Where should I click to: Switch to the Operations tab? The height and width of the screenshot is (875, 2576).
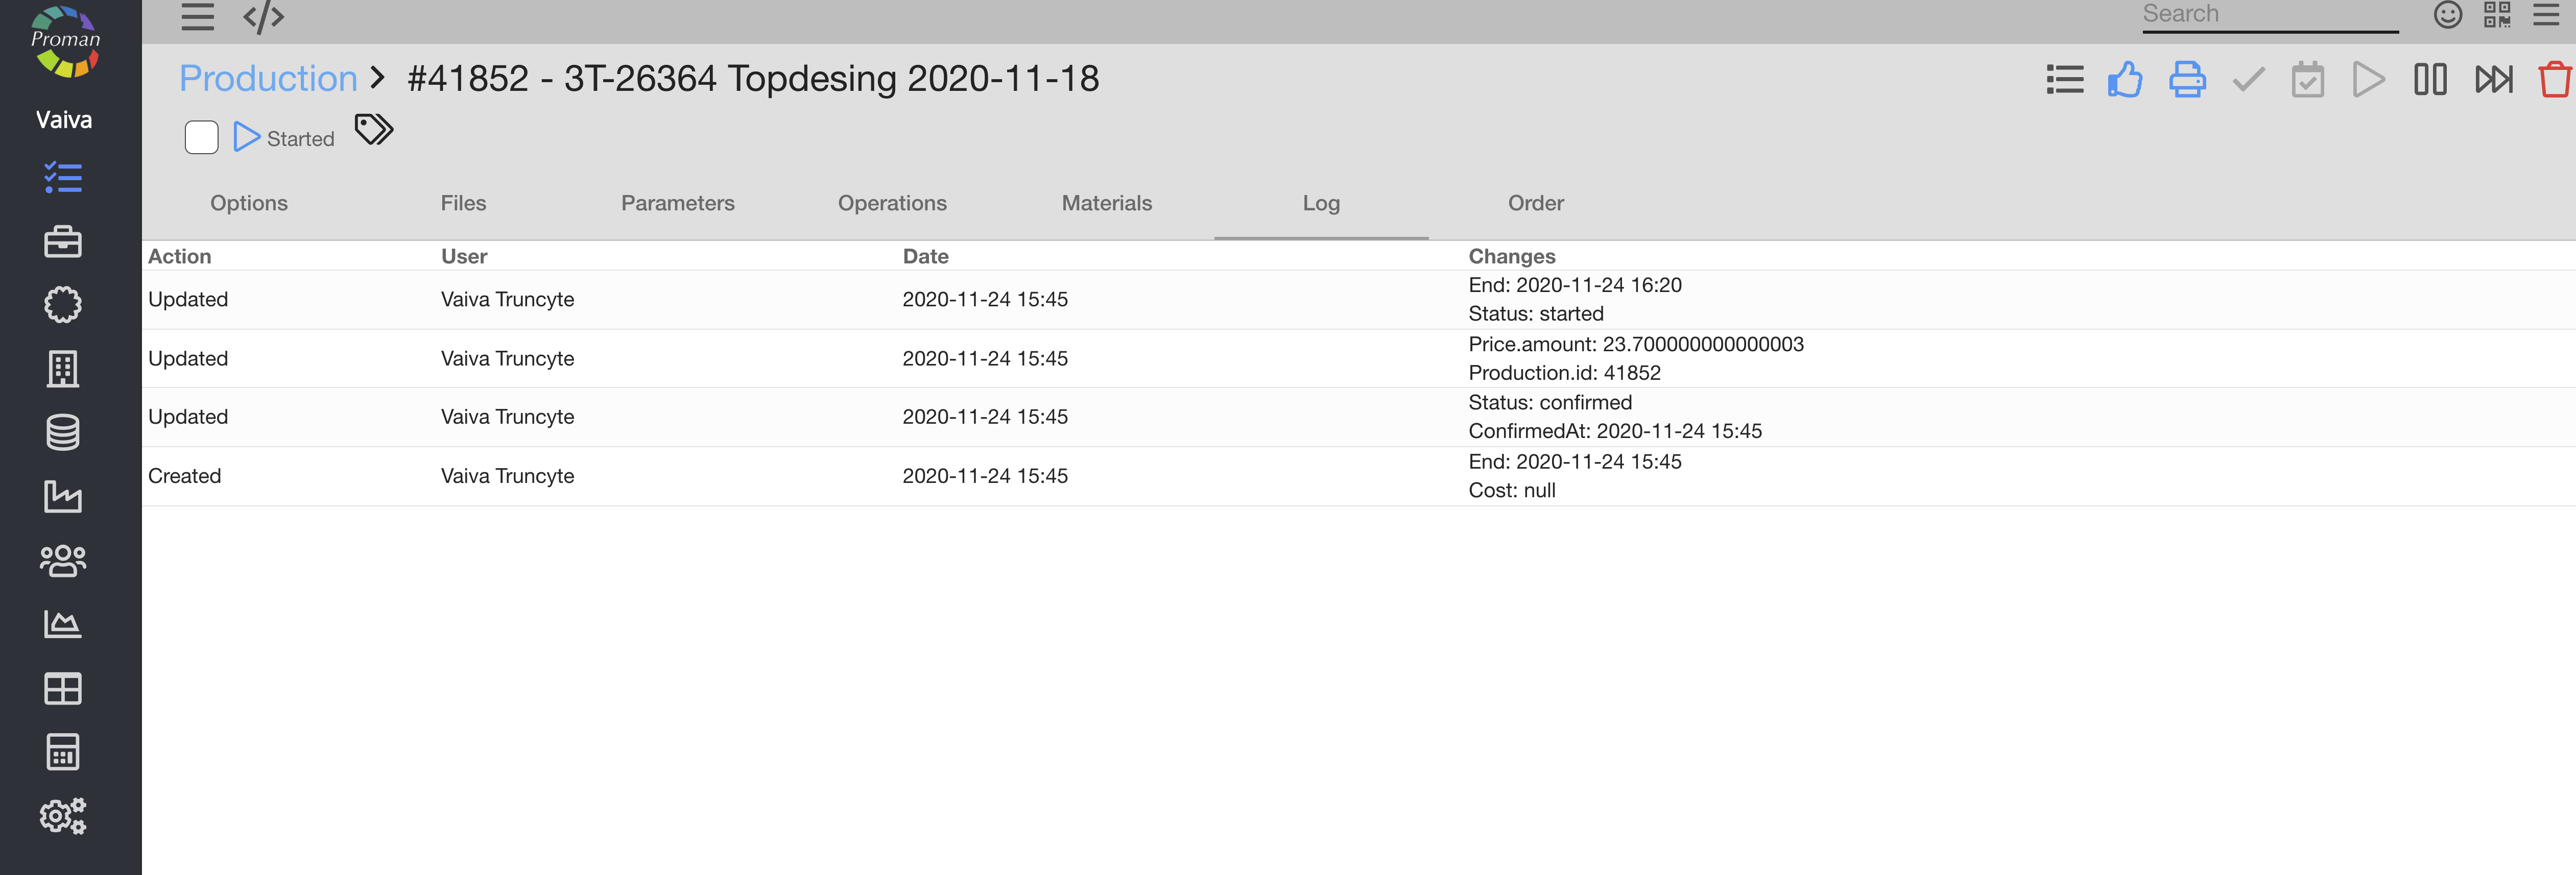(892, 203)
